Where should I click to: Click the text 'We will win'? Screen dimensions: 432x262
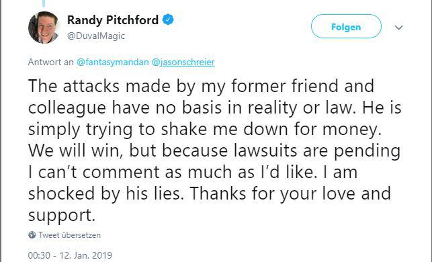click(x=75, y=150)
